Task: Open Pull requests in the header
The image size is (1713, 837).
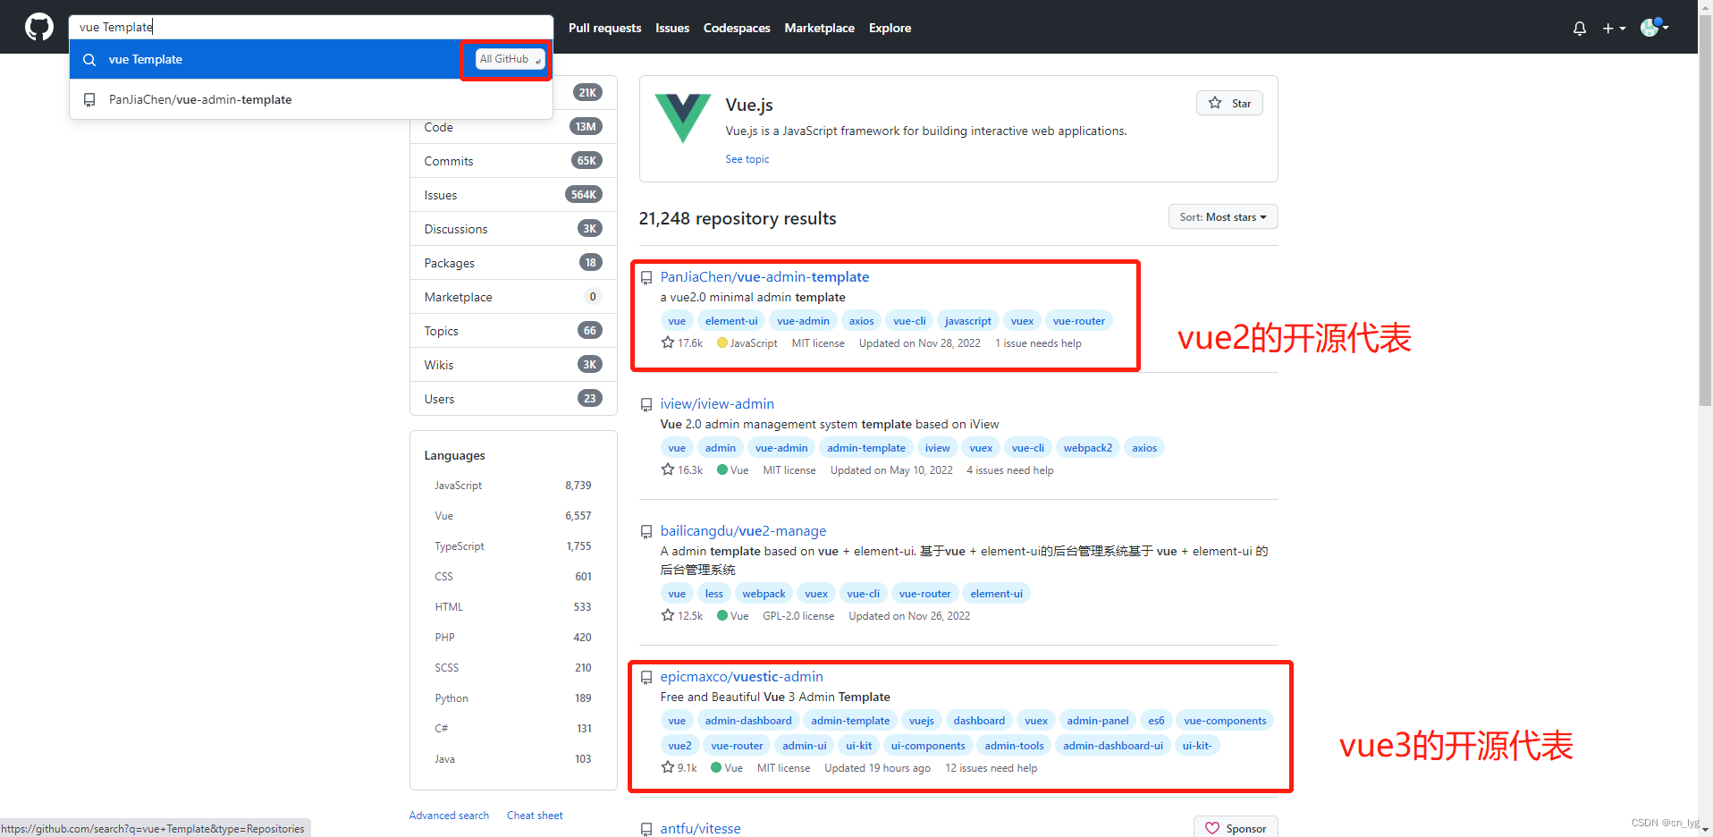Action: [604, 28]
